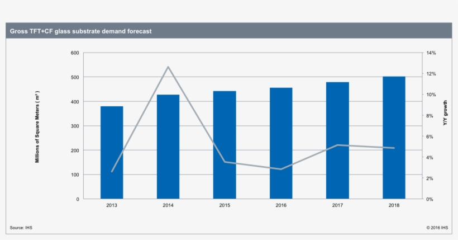The height and width of the screenshot is (240, 458).
Task: Click the '300' left axis value
Action: [x=75, y=126]
